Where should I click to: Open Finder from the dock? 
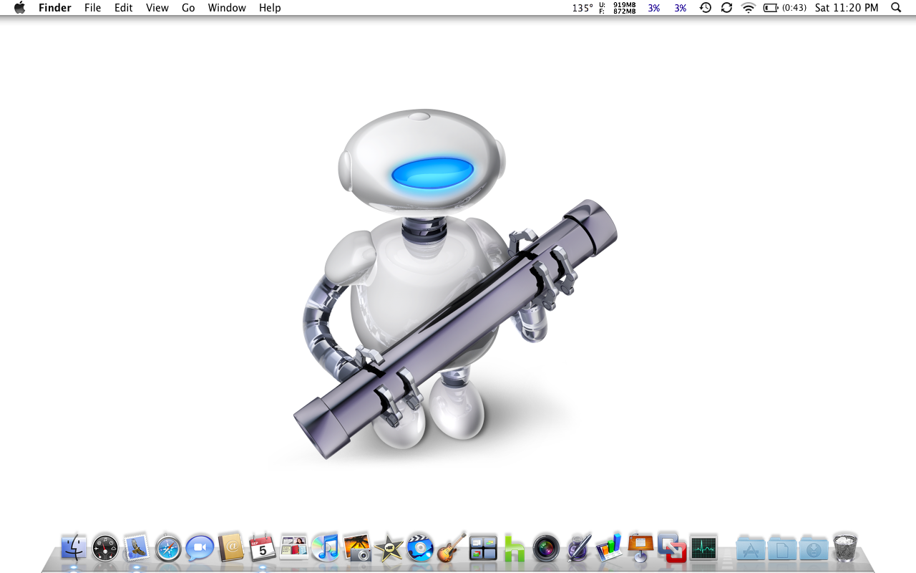click(74, 548)
